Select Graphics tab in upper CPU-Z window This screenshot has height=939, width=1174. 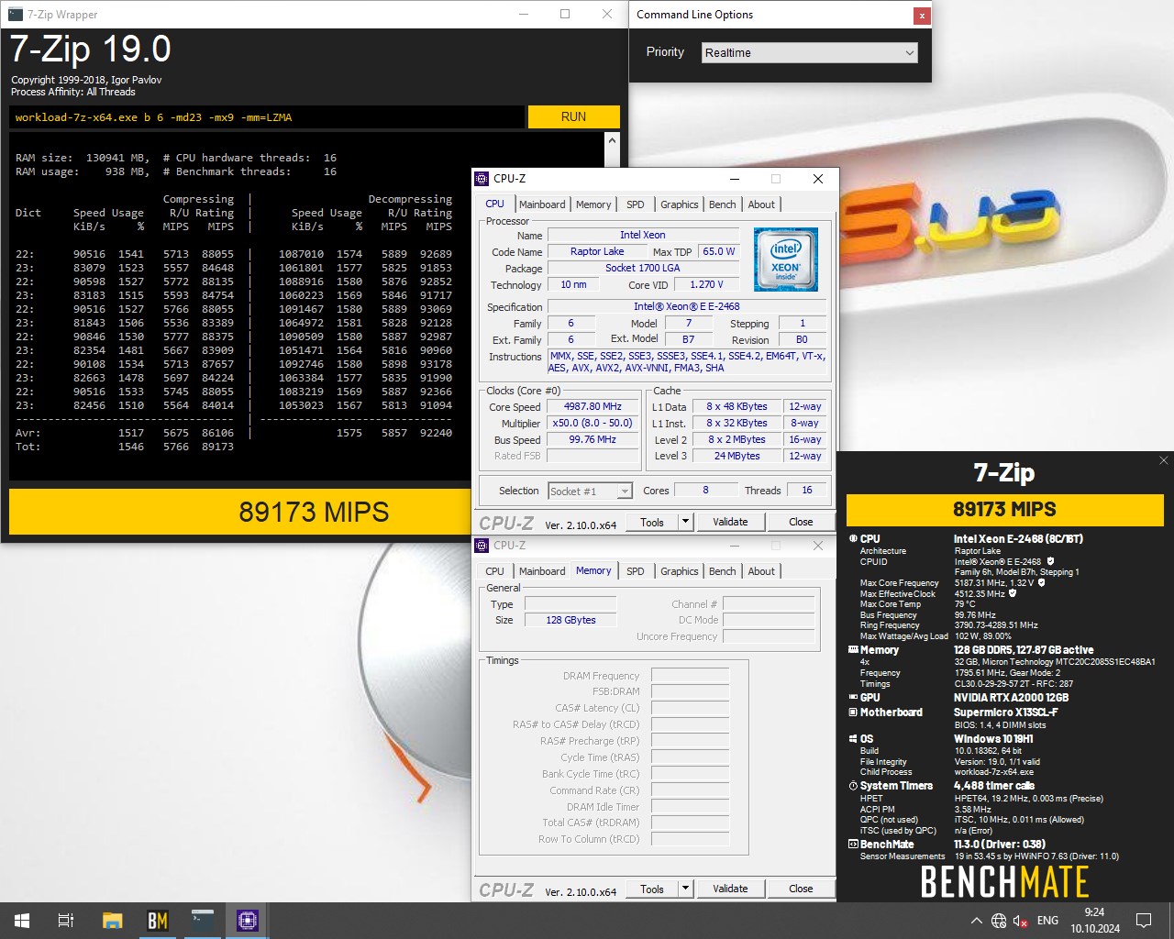click(680, 204)
